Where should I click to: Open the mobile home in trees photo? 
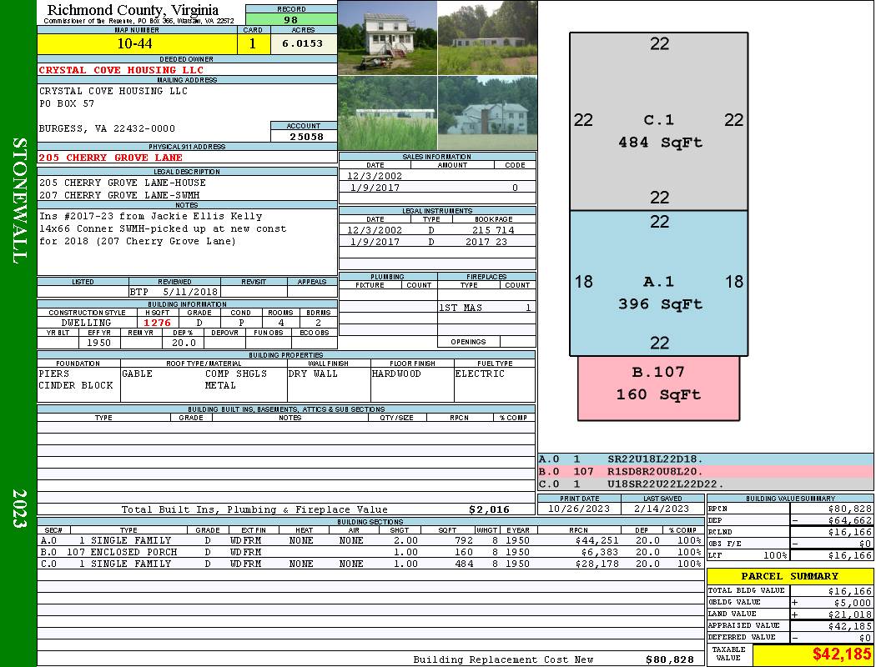(x=487, y=38)
